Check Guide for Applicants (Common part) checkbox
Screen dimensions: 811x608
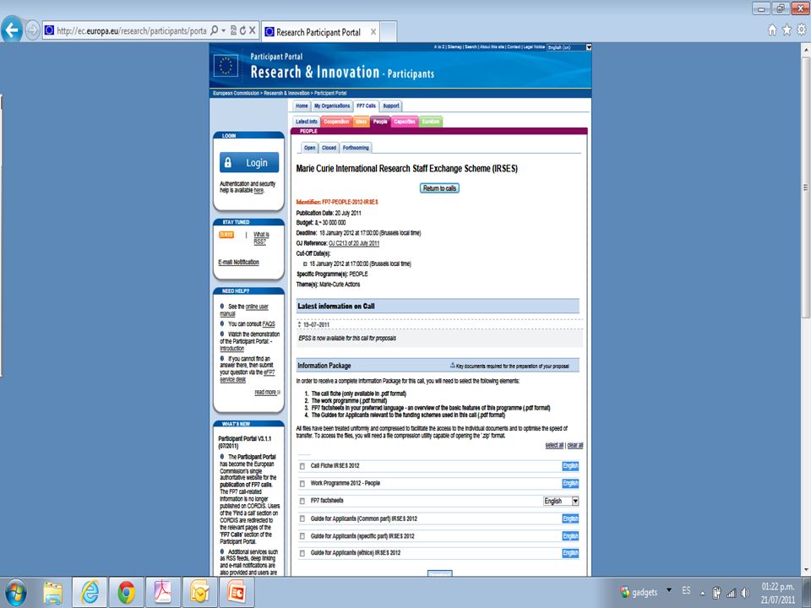coord(302,519)
